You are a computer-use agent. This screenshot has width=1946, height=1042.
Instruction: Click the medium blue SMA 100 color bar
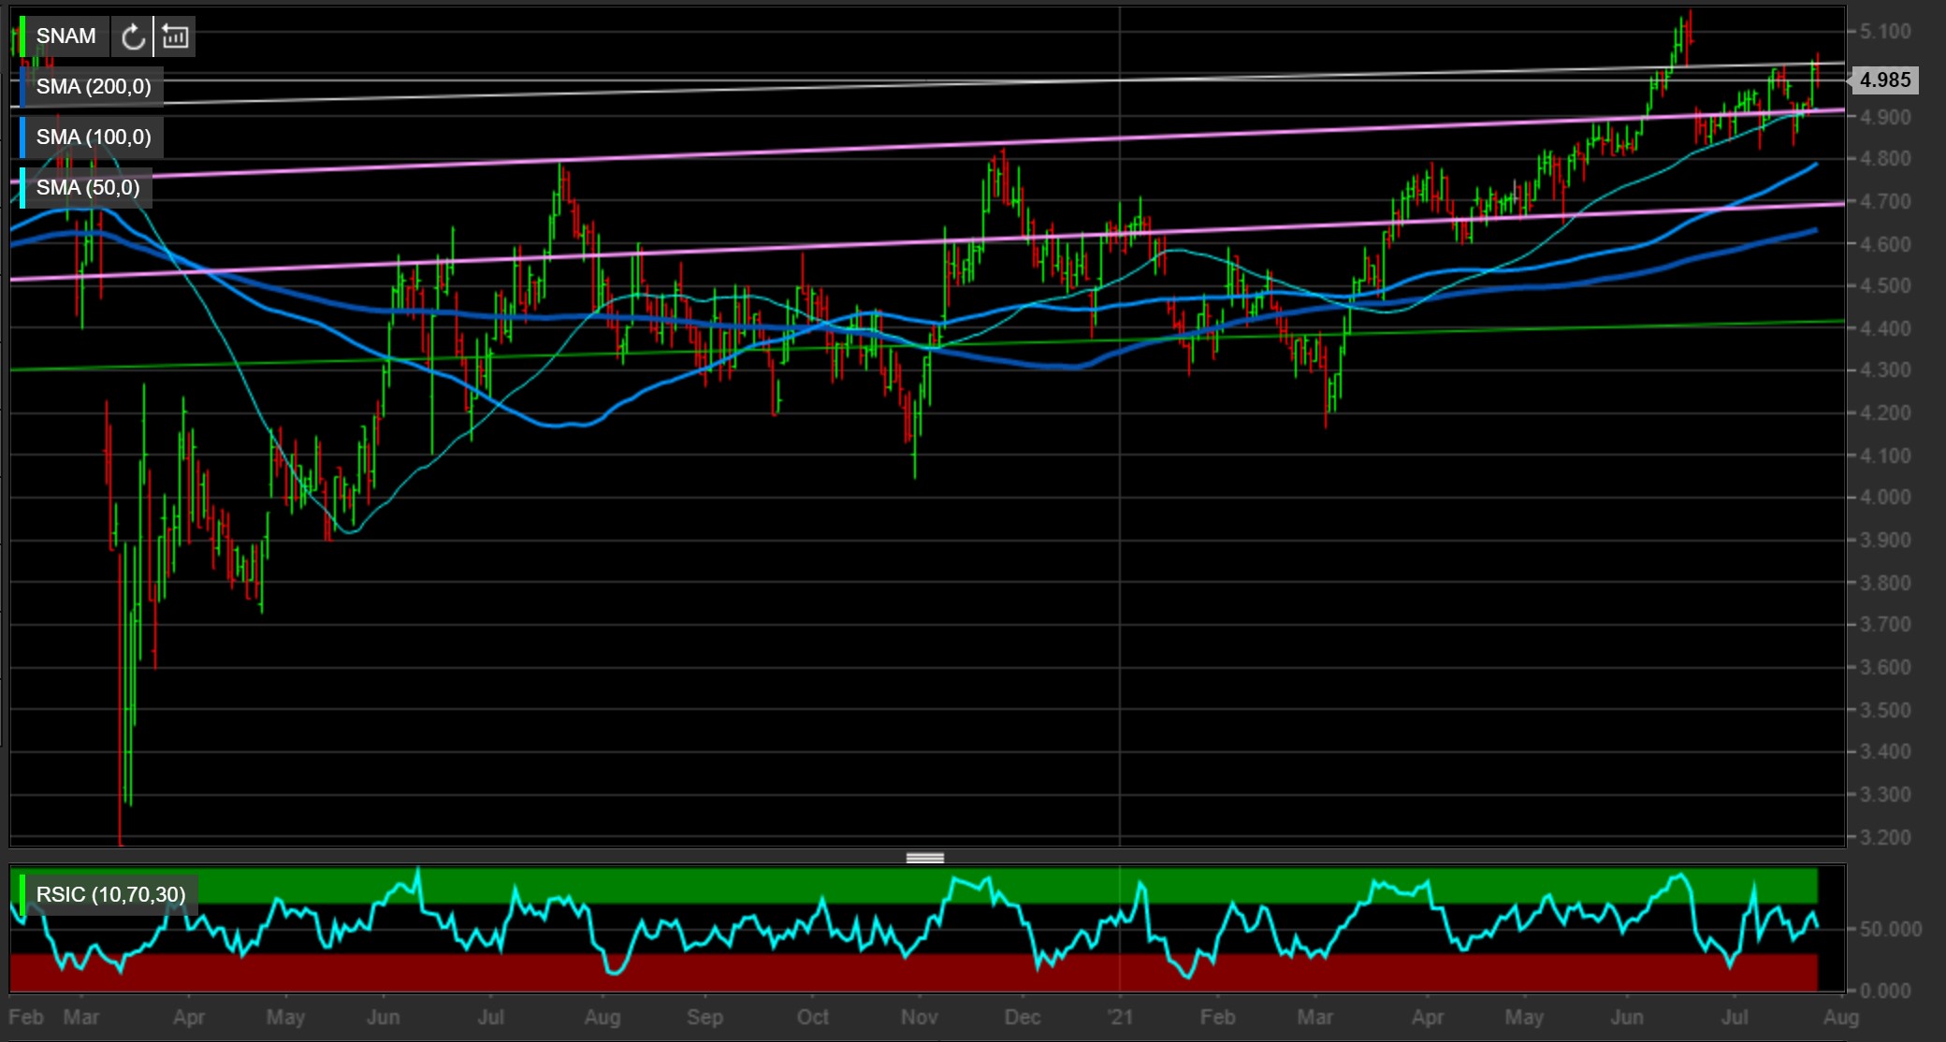click(x=22, y=137)
